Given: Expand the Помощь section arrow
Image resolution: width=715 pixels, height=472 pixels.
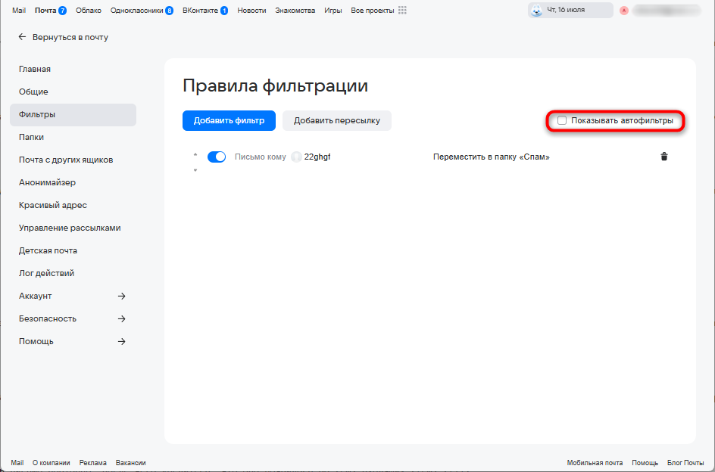Looking at the screenshot, I should 121,341.
